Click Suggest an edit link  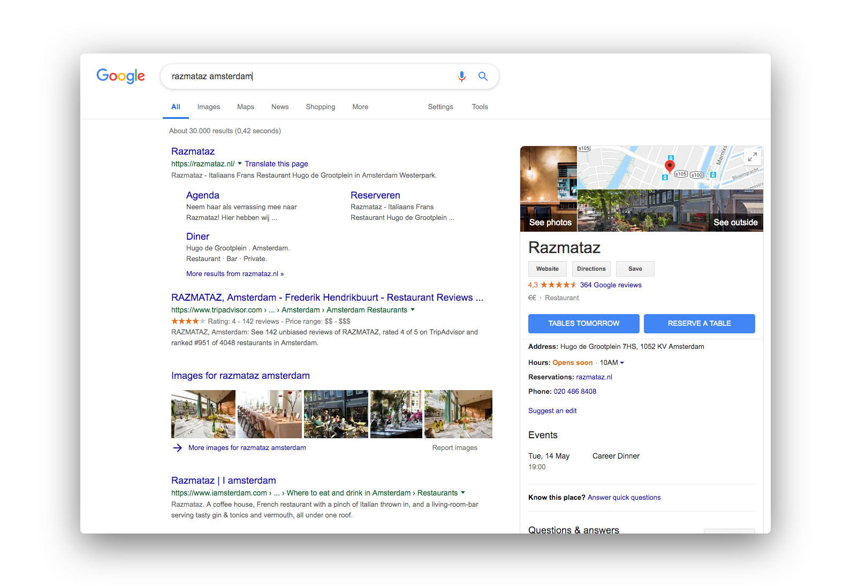click(x=552, y=411)
